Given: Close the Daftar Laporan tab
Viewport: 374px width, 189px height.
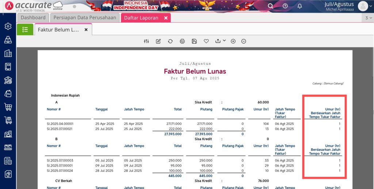Looking at the screenshot, I should (166, 18).
